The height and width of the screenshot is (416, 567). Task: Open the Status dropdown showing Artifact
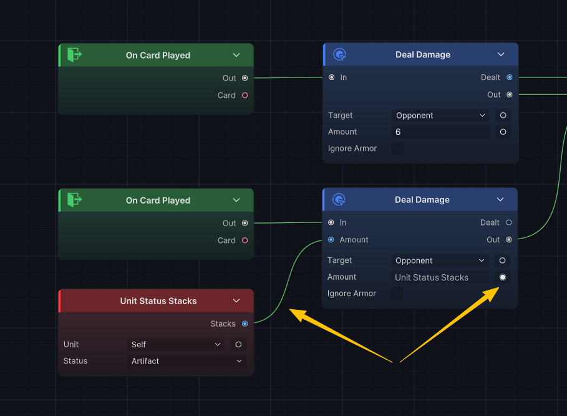click(187, 361)
